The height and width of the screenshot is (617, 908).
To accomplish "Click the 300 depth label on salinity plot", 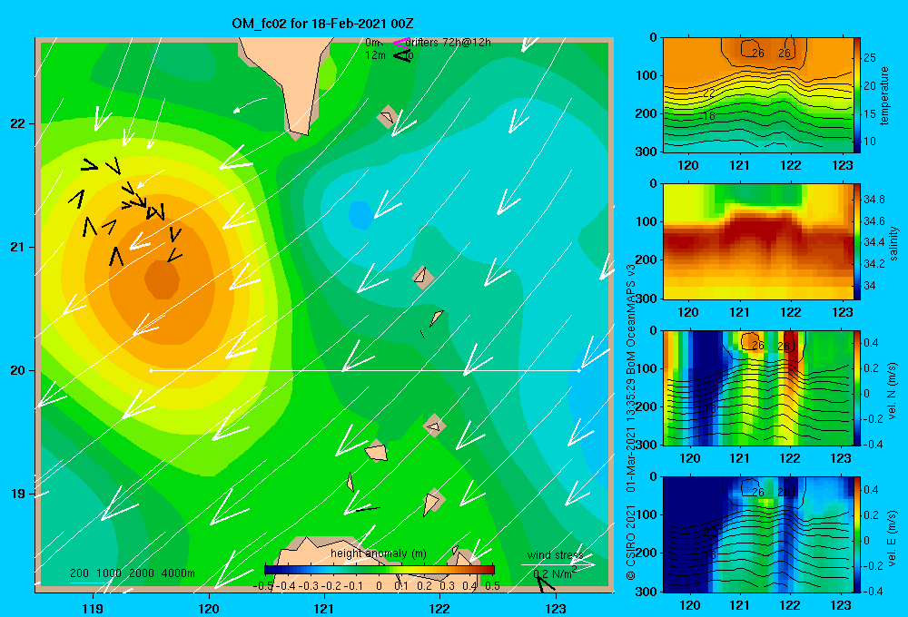I will point(646,299).
